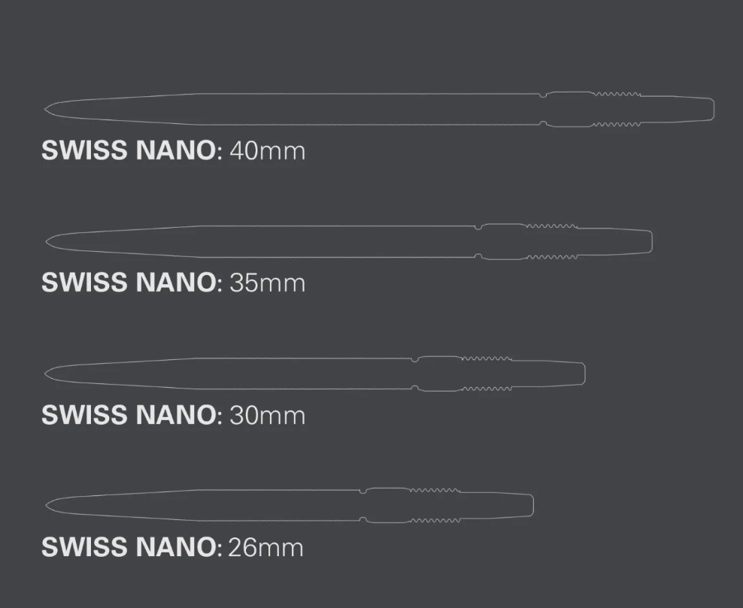The image size is (743, 608).
Task: Click the blunt end of the 30mm point
Action: pos(582,373)
